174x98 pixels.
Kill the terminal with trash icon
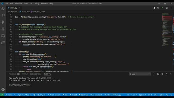point(162,74)
